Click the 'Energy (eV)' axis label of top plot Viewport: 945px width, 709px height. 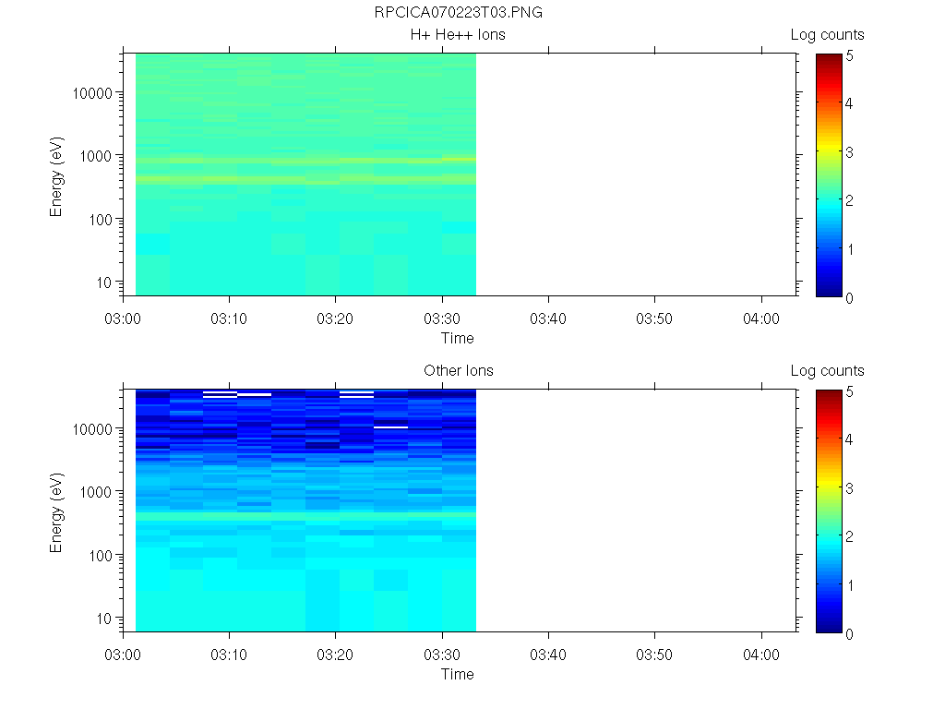pyautogui.click(x=56, y=176)
